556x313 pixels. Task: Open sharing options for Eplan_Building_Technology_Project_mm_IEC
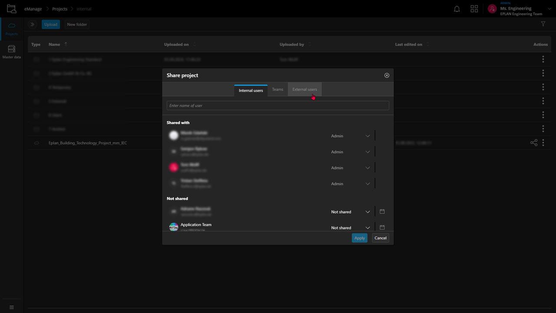point(533,142)
